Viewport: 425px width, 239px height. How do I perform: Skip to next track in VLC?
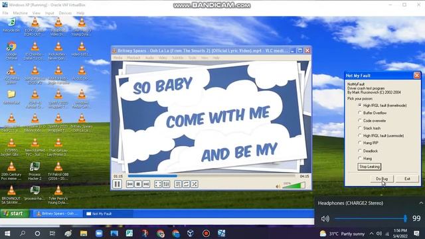(x=146, y=185)
